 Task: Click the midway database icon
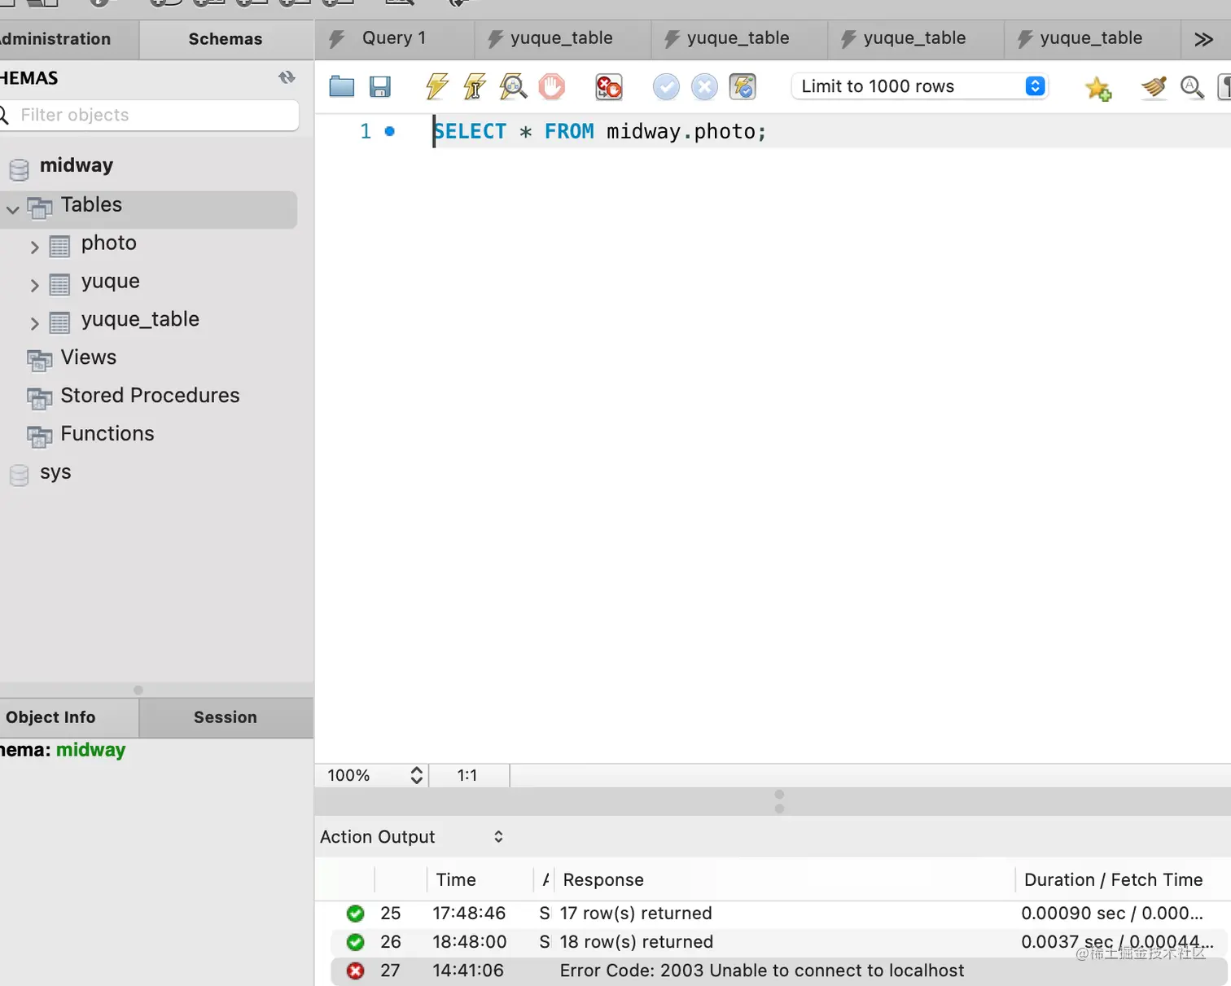(x=19, y=169)
